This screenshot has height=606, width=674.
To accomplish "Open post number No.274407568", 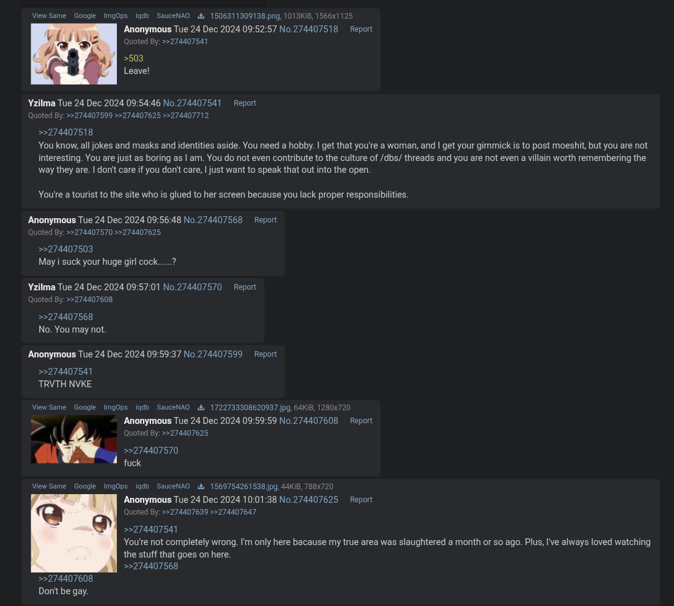I will [213, 220].
